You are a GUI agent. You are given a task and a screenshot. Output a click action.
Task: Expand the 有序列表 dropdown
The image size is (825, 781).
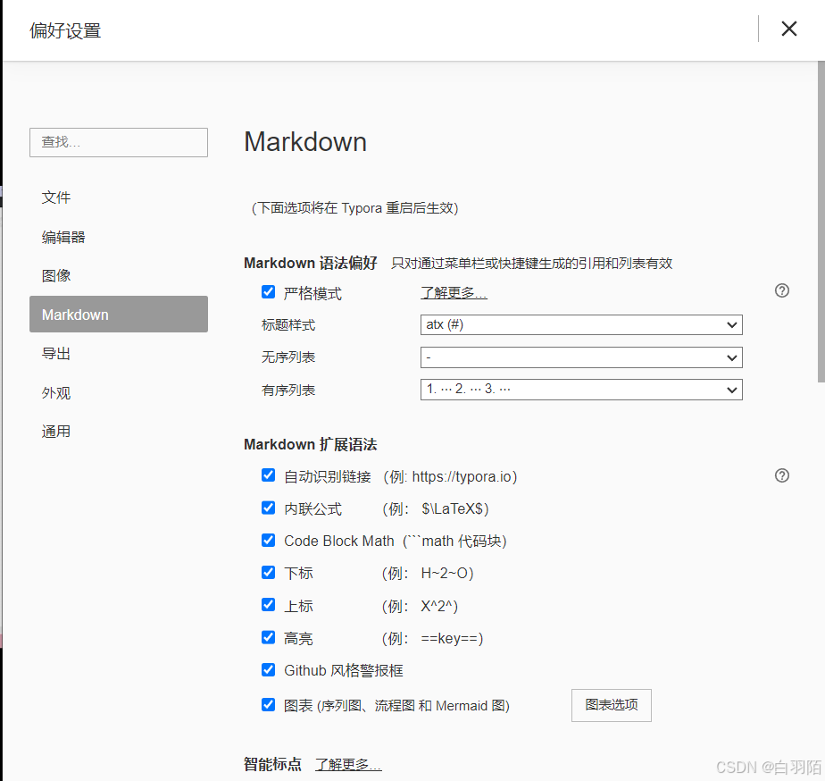click(581, 389)
